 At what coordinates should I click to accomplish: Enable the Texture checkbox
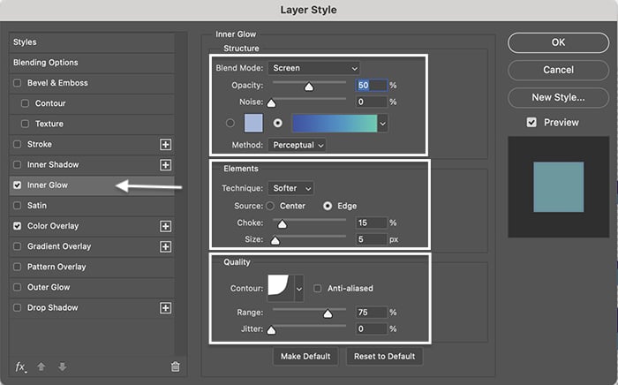(26, 124)
